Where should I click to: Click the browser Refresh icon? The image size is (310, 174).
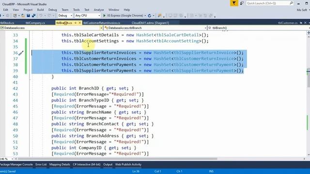click(150, 15)
